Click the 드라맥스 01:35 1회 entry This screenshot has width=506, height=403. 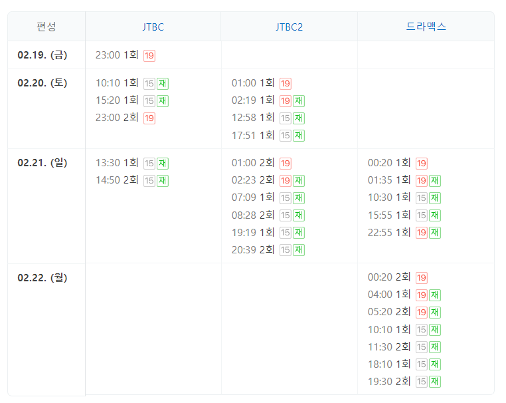[x=389, y=180]
